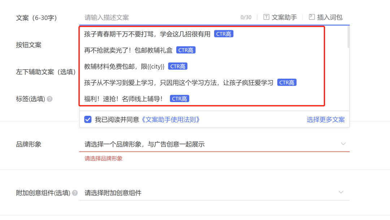Click 选择更多文案 link

click(x=326, y=119)
